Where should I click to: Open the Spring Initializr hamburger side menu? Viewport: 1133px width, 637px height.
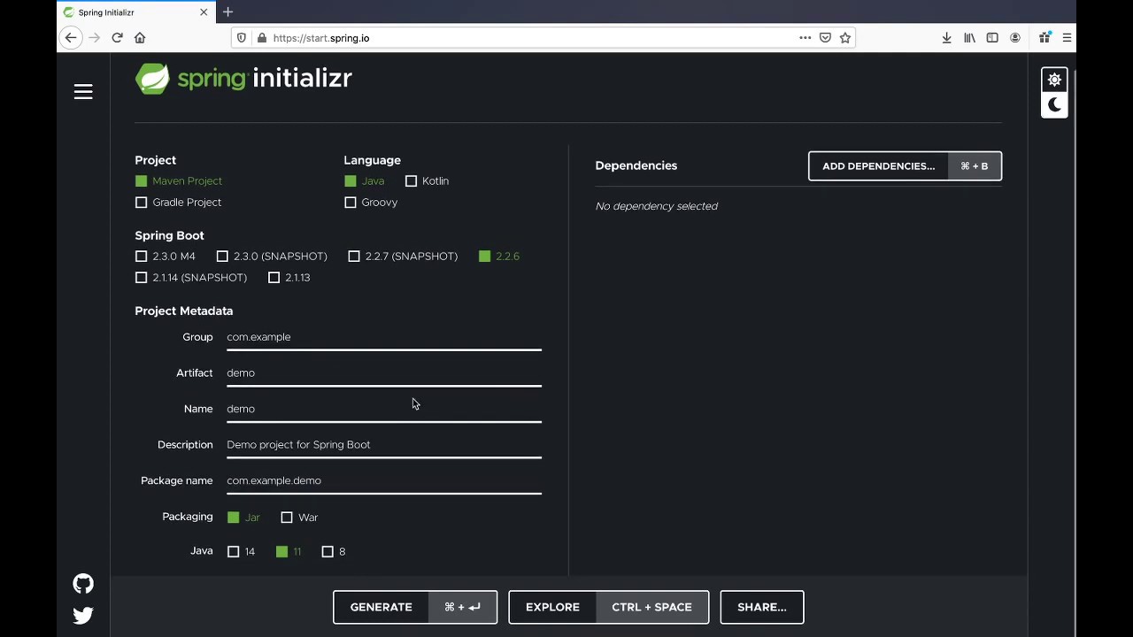coord(83,92)
